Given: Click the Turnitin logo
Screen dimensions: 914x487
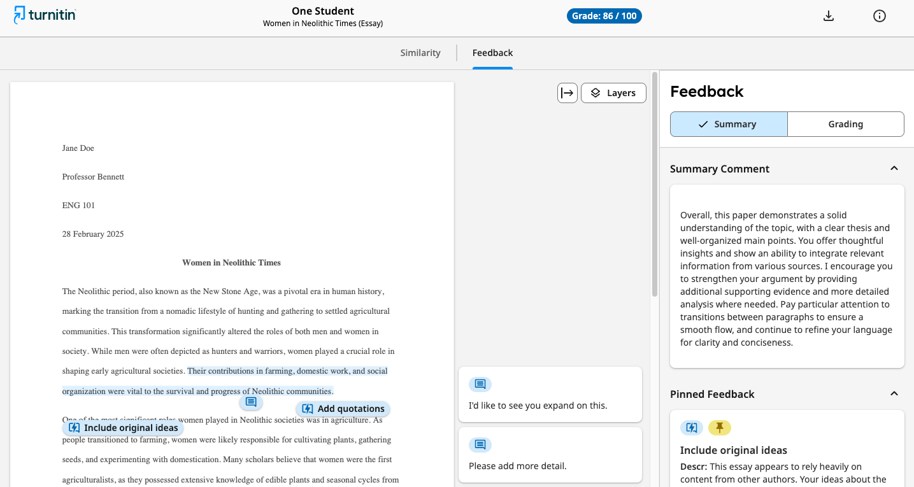Looking at the screenshot, I should [x=45, y=15].
